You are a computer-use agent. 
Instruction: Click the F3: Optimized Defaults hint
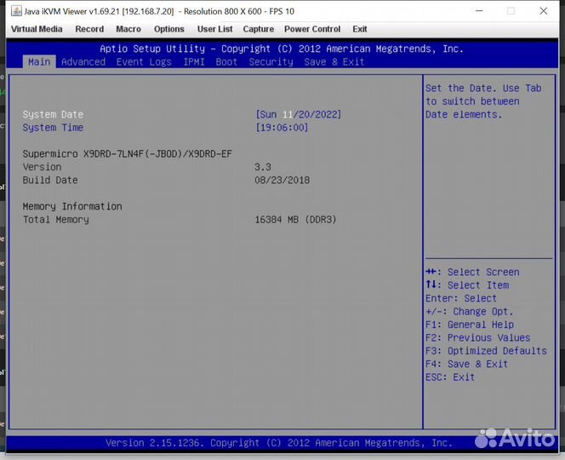[486, 351]
